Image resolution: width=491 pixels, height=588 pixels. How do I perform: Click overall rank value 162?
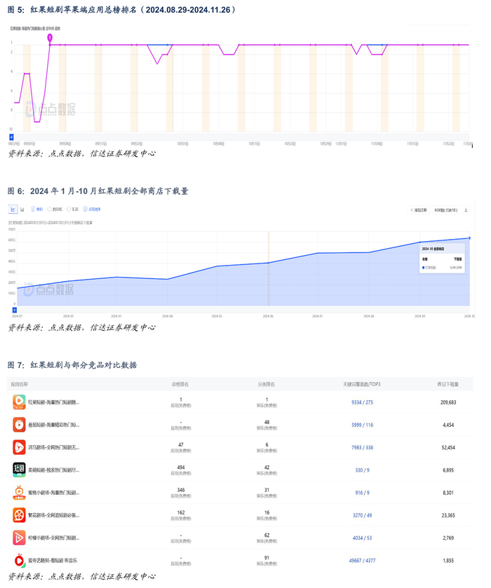[181, 512]
